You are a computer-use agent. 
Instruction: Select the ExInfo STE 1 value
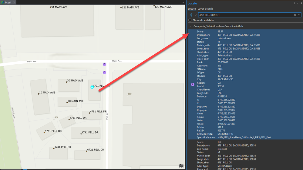point(220,127)
